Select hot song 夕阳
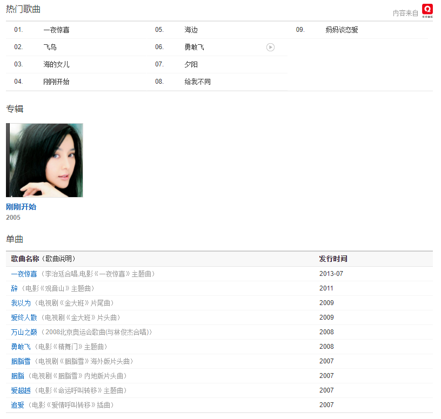The image size is (441, 419). pyautogui.click(x=191, y=65)
